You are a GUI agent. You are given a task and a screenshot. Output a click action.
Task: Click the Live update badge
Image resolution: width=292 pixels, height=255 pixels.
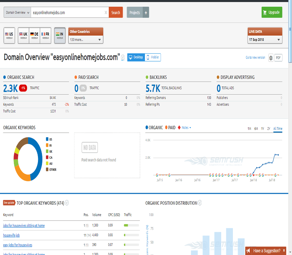[9, 203]
